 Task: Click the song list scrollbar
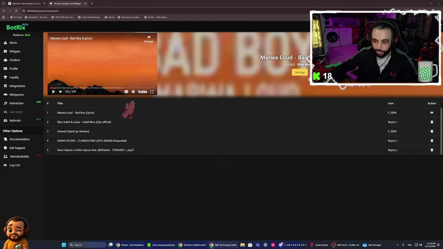point(441,131)
